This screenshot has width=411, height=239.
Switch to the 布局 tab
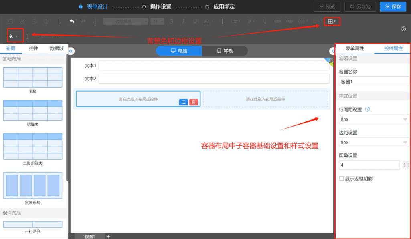pos(11,48)
